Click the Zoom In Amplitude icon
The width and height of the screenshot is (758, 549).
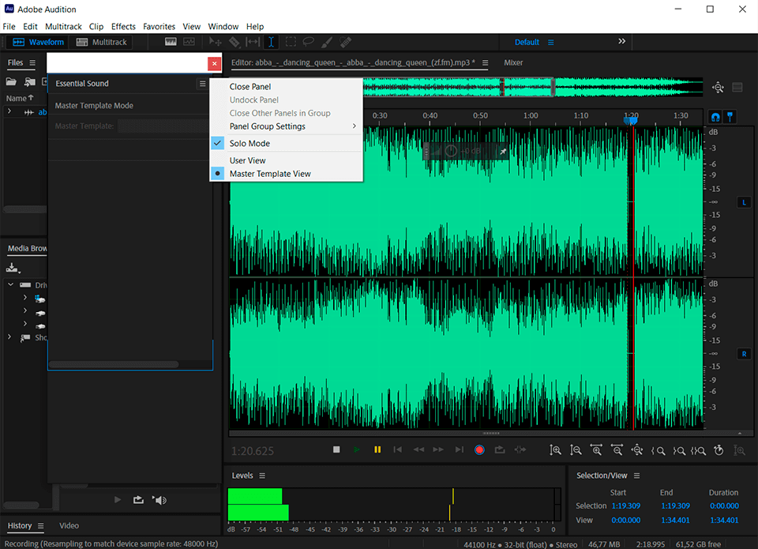(555, 450)
